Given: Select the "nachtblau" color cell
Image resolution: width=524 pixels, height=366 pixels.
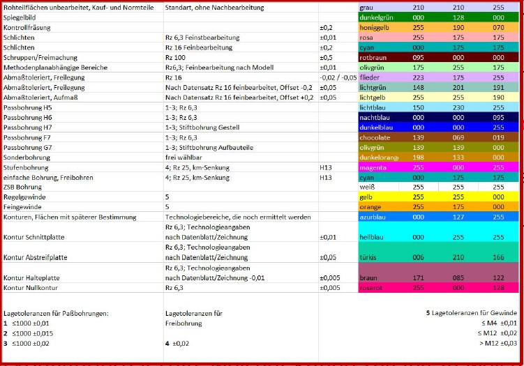Looking at the screenshot, I should (378, 118).
